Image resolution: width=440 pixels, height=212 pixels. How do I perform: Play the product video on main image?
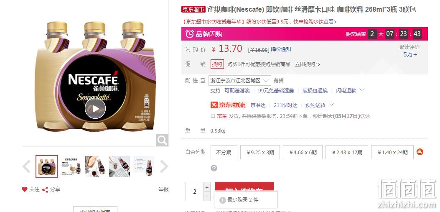tap(95, 108)
